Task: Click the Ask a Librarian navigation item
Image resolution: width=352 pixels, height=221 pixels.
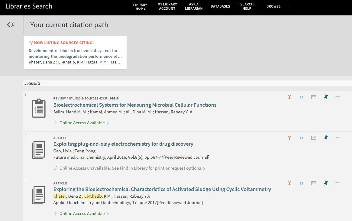Action: (x=193, y=6)
